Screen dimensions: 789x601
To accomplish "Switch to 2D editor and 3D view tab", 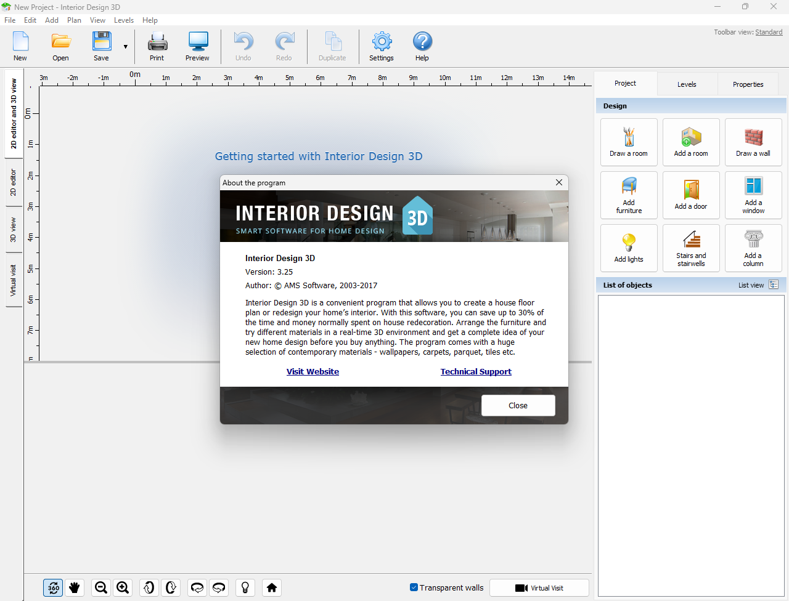I will 14,113.
